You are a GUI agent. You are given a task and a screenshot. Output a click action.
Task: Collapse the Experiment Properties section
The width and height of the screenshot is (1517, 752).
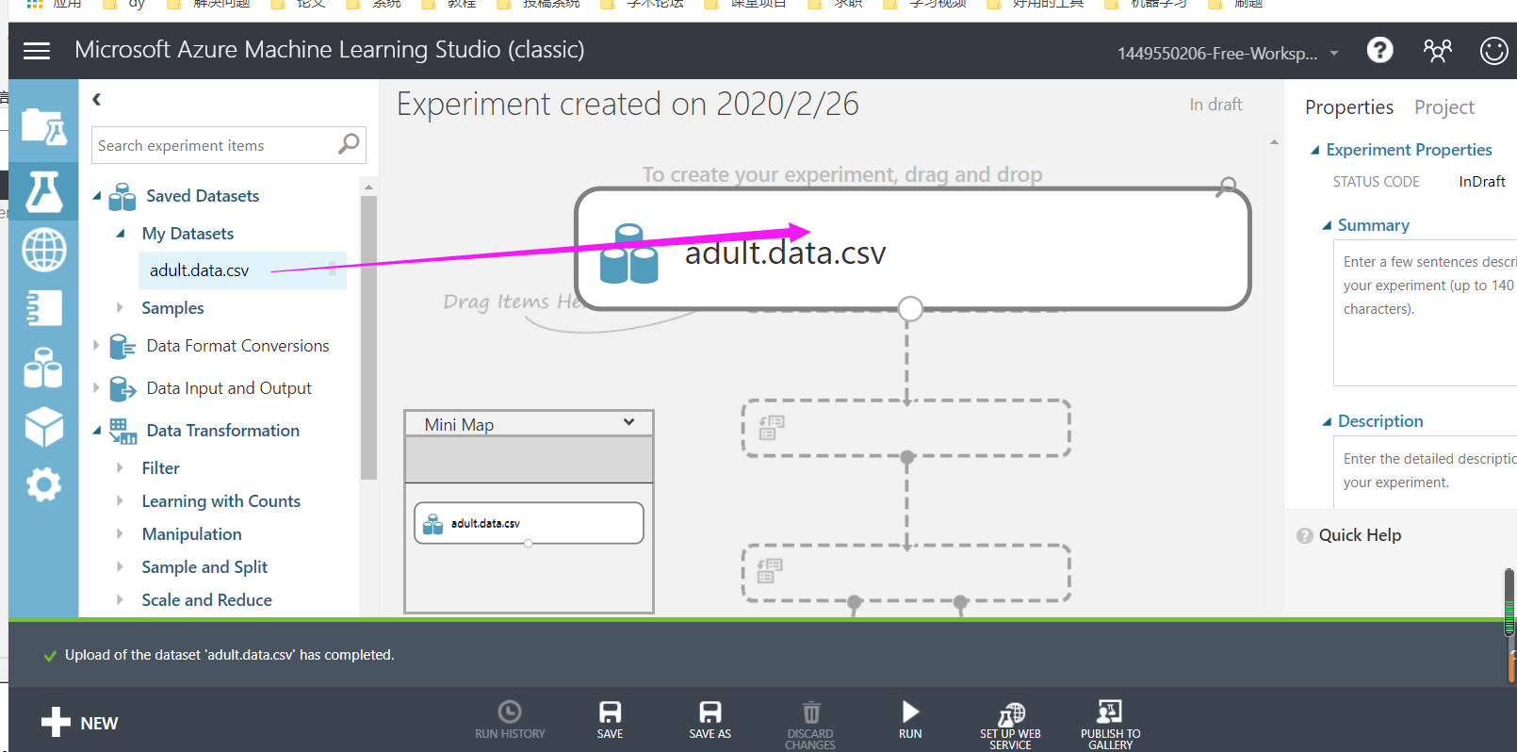[1314, 150]
